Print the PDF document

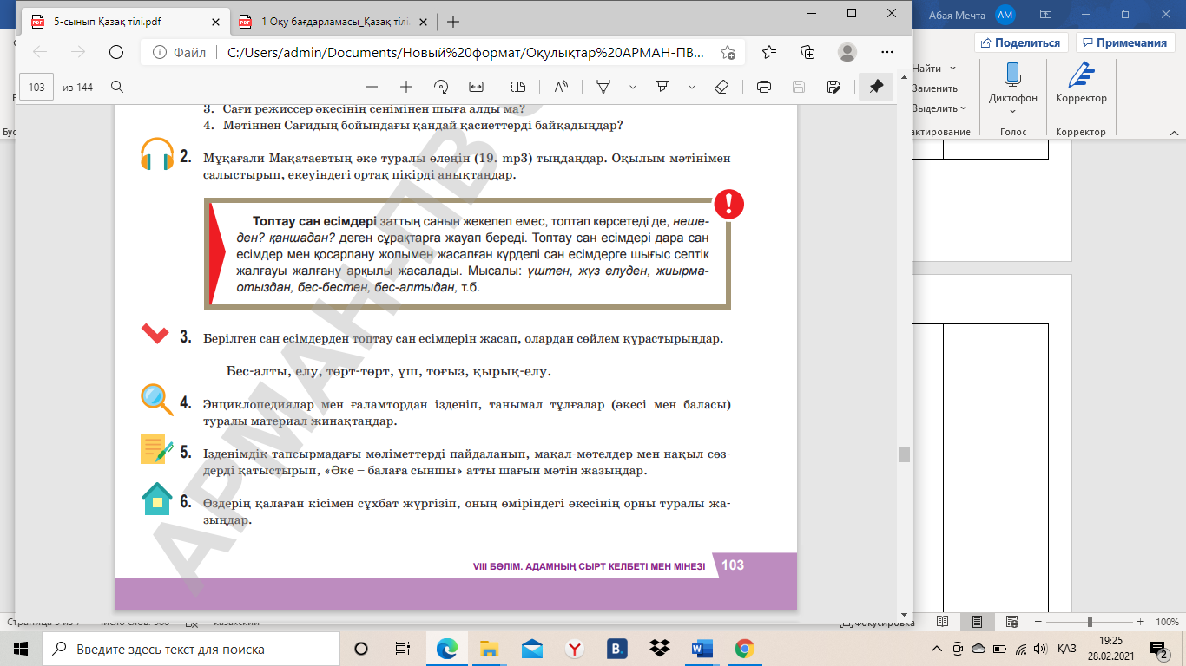pyautogui.click(x=764, y=87)
